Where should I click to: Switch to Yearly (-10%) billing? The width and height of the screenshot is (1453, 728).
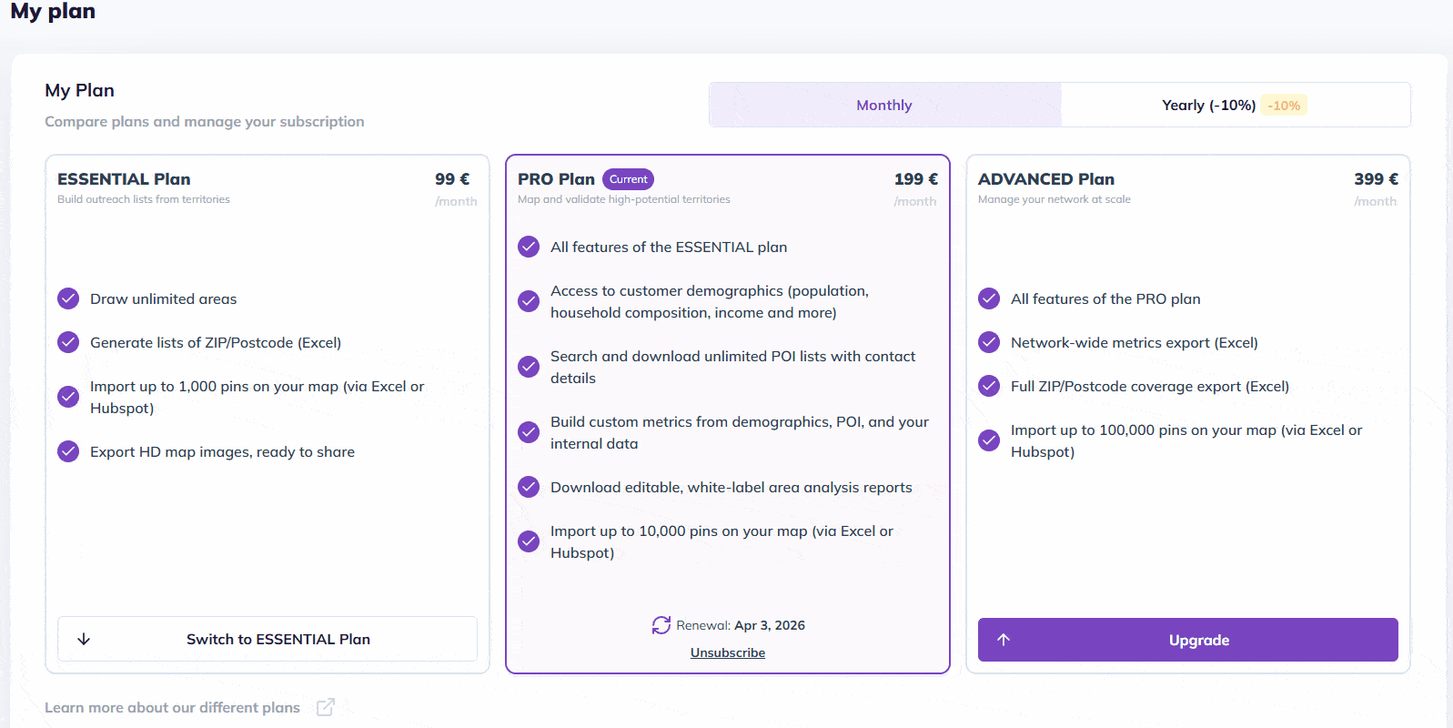[x=1208, y=105]
